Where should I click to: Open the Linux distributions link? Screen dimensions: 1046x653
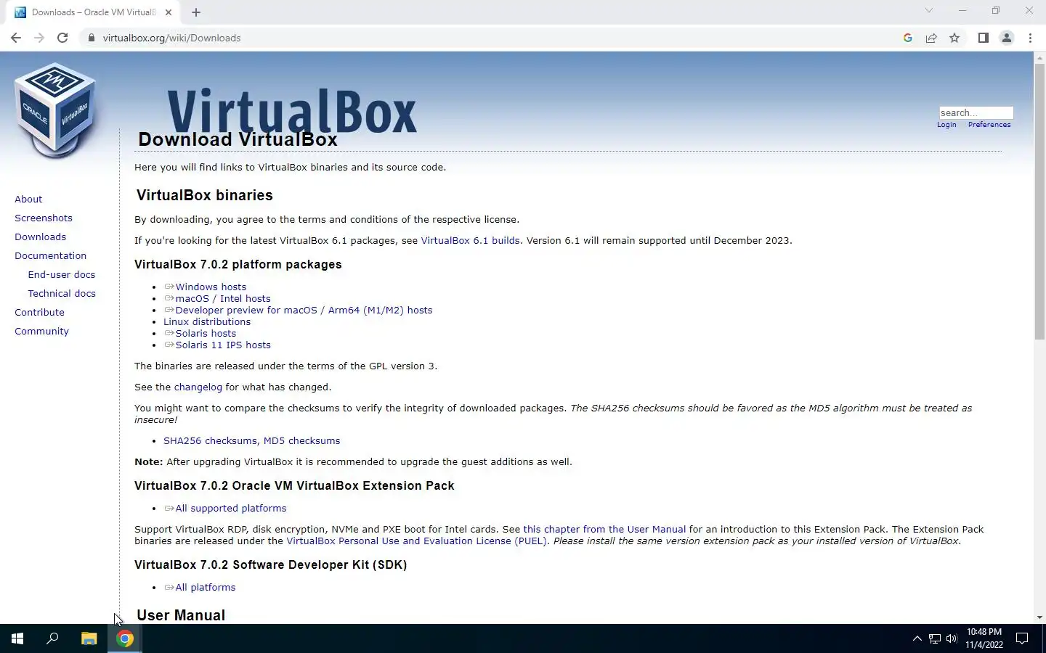pyautogui.click(x=207, y=321)
